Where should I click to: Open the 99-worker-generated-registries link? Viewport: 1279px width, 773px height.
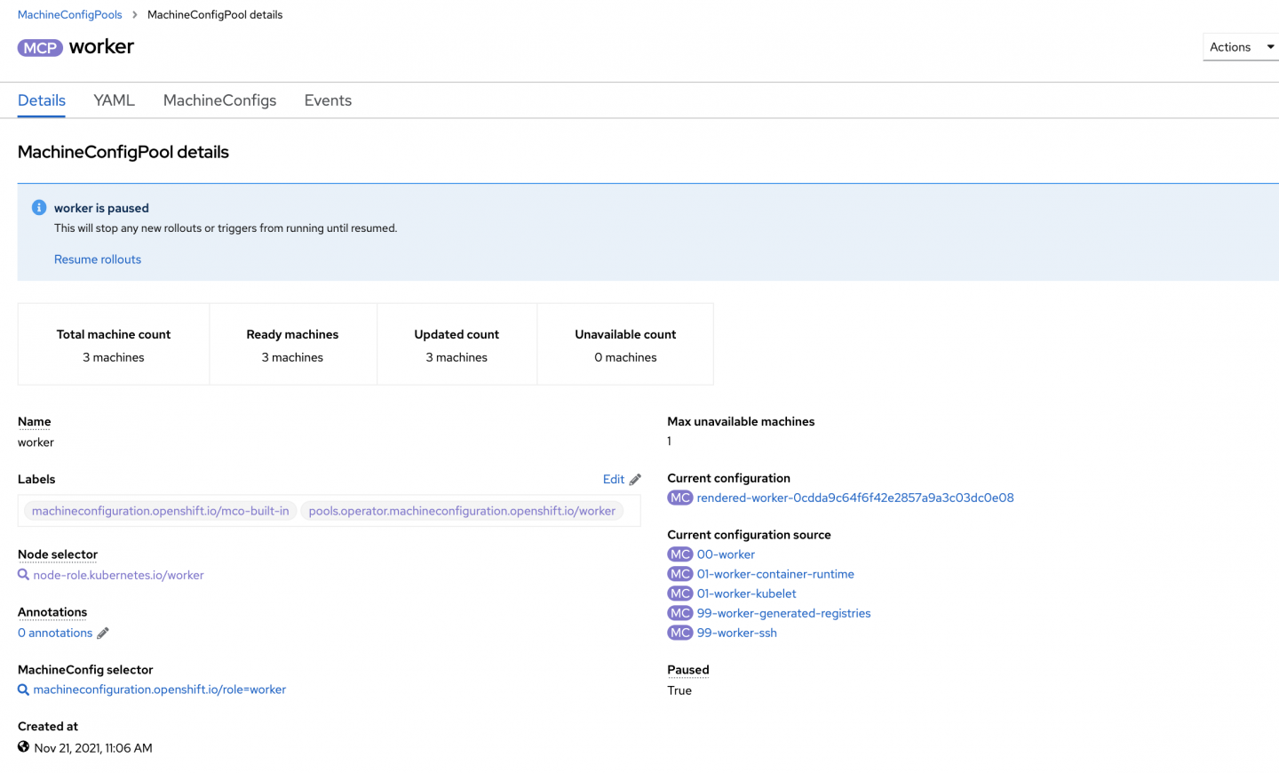click(x=783, y=613)
